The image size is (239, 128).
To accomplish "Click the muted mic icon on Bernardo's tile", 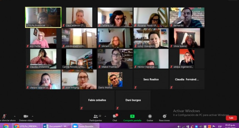I will pos(171,26).
